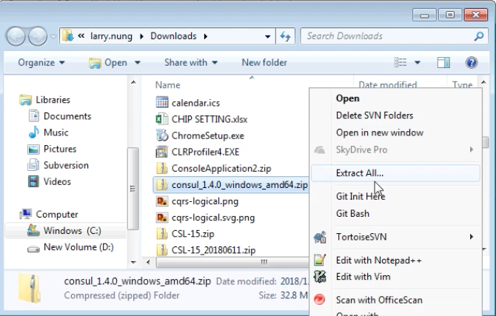Select the CSL-15.zip file

click(185, 234)
